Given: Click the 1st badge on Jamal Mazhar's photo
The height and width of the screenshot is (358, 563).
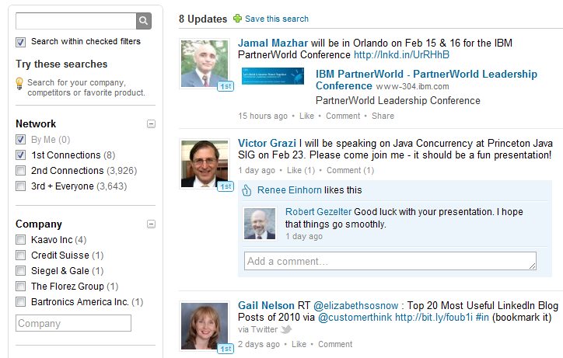Looking at the screenshot, I should pyautogui.click(x=226, y=86).
